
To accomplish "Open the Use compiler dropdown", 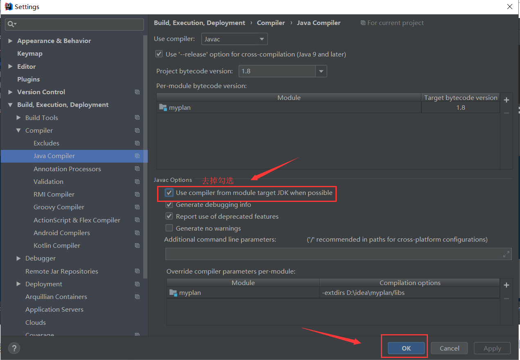I will tap(261, 39).
